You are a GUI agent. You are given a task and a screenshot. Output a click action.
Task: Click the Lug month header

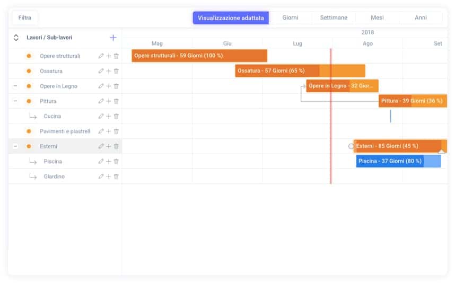click(x=297, y=43)
